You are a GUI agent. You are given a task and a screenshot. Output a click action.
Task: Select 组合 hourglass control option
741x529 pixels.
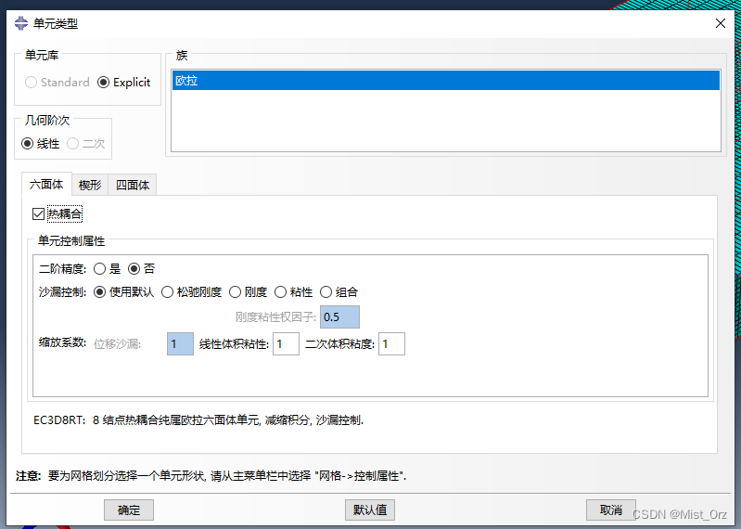[x=326, y=291]
